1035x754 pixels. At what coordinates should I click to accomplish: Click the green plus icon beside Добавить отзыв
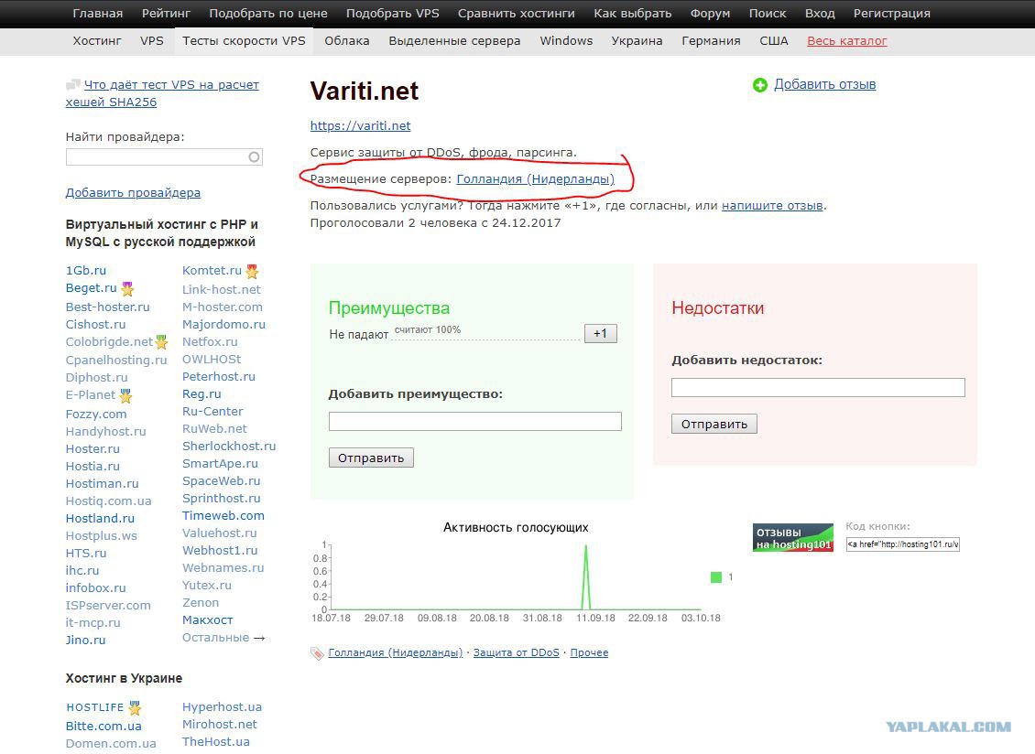pos(759,85)
